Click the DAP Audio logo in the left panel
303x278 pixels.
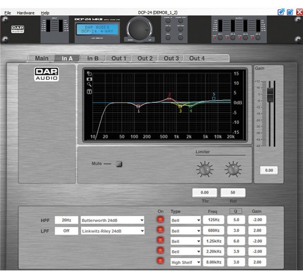tap(47, 74)
